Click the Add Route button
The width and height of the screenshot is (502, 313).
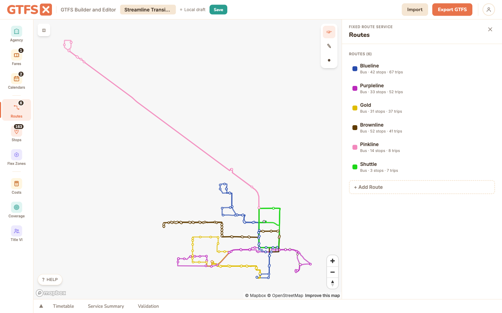pos(422,187)
